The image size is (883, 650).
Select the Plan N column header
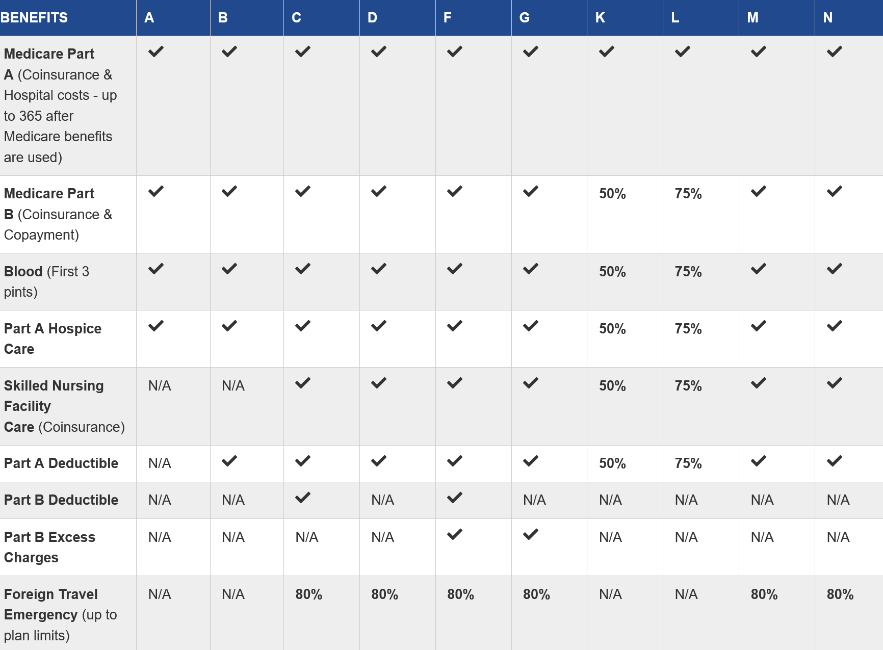click(x=827, y=18)
